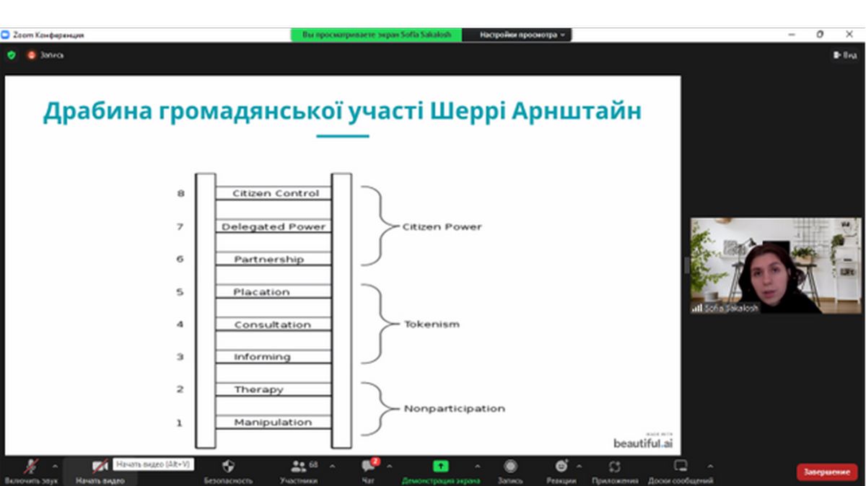Open the View Options dropdown at top
This screenshot has height=486, width=866.
point(517,35)
